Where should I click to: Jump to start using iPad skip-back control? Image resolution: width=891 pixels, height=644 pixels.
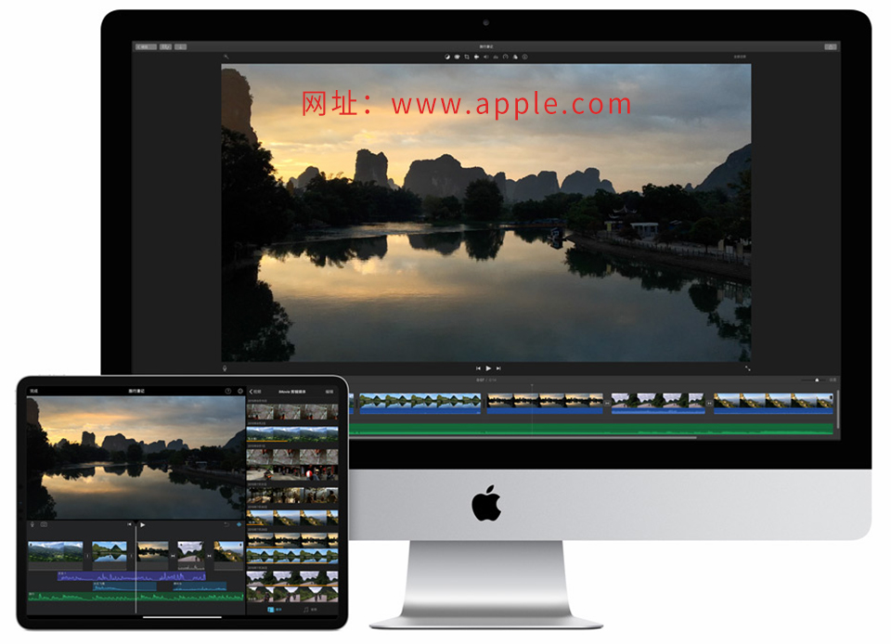coord(130,524)
